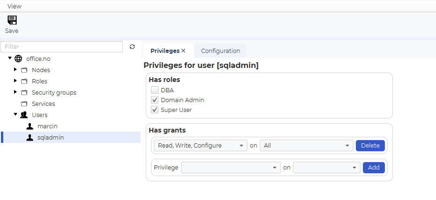Expand the Roles tree node
Screen dimensions: 436x200
[x=15, y=81]
